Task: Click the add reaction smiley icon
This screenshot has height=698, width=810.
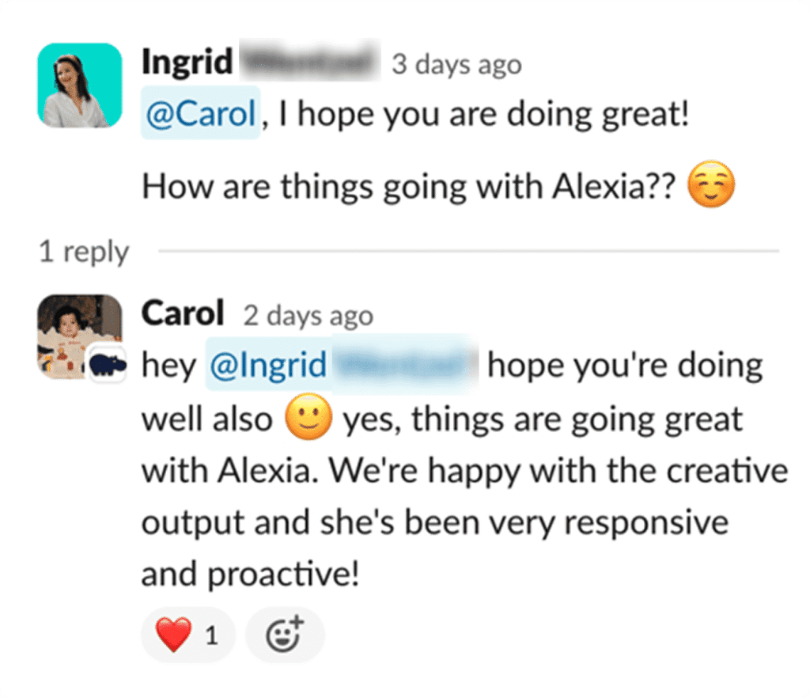Action: [x=284, y=635]
